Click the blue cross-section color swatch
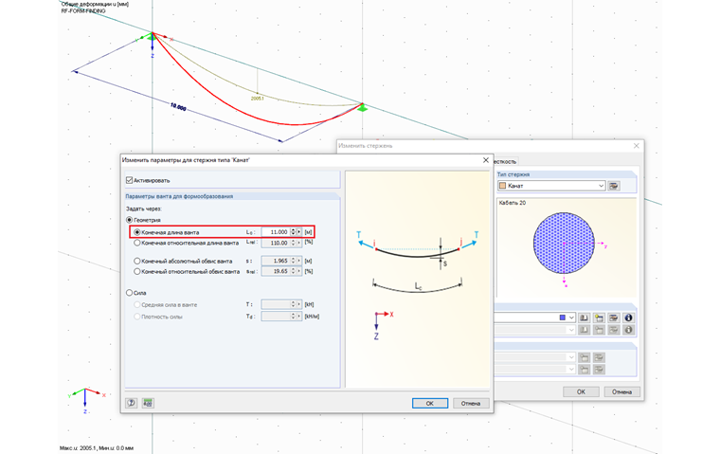 [x=563, y=318]
